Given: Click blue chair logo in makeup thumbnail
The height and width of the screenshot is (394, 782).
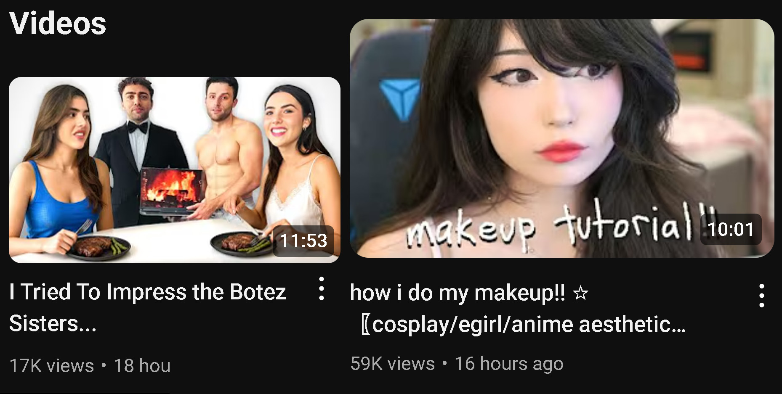Looking at the screenshot, I should [x=399, y=99].
